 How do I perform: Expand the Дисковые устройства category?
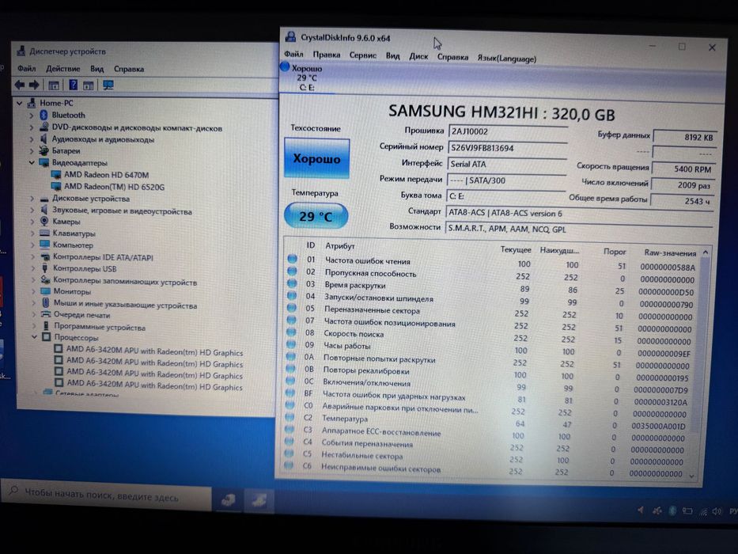pyautogui.click(x=32, y=199)
